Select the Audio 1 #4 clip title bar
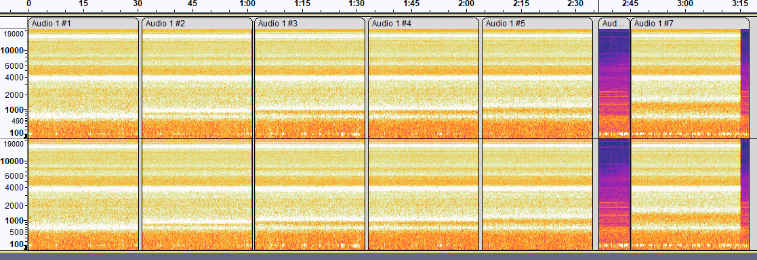 [x=424, y=23]
